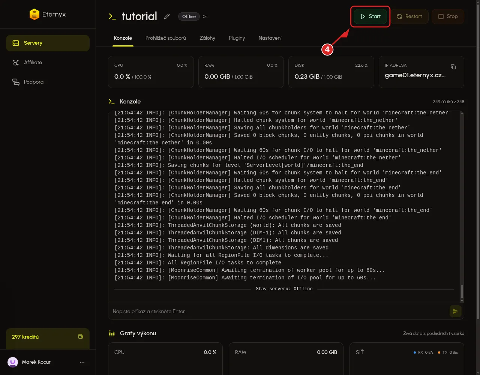Click the tutorial server title

coord(139,16)
